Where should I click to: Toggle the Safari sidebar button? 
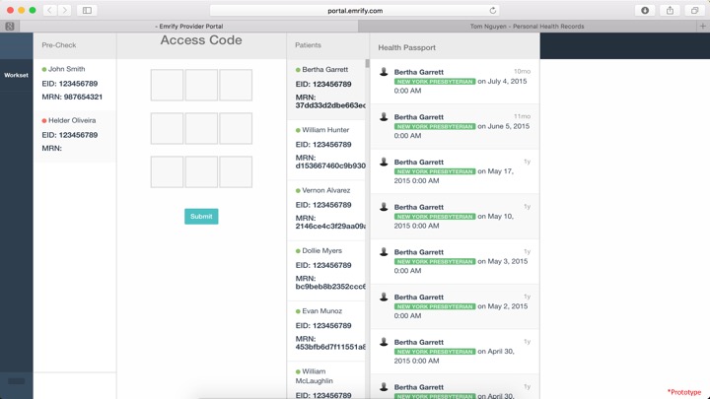tap(87, 10)
